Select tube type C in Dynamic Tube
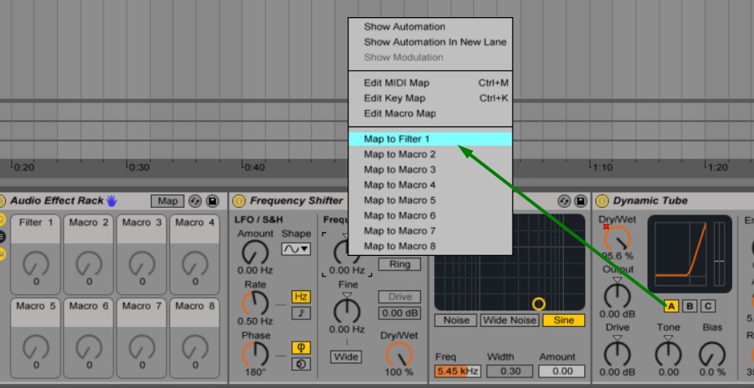 pyautogui.click(x=707, y=306)
